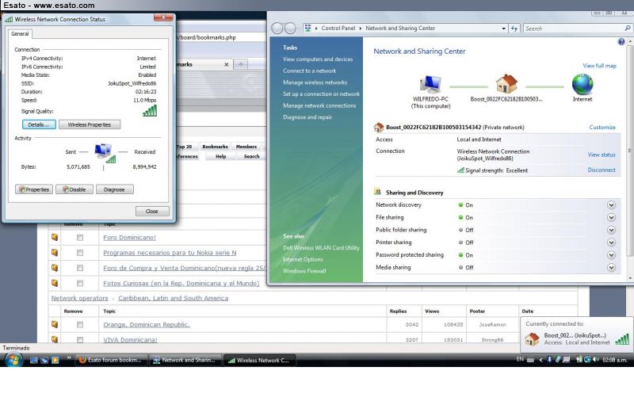Screen dimensions: 634x405
Task: Expand Media sharing settings
Action: point(611,268)
